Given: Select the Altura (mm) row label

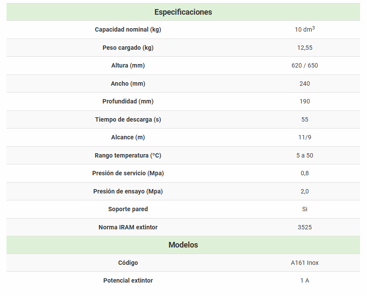Looking at the screenshot, I should [x=128, y=65].
